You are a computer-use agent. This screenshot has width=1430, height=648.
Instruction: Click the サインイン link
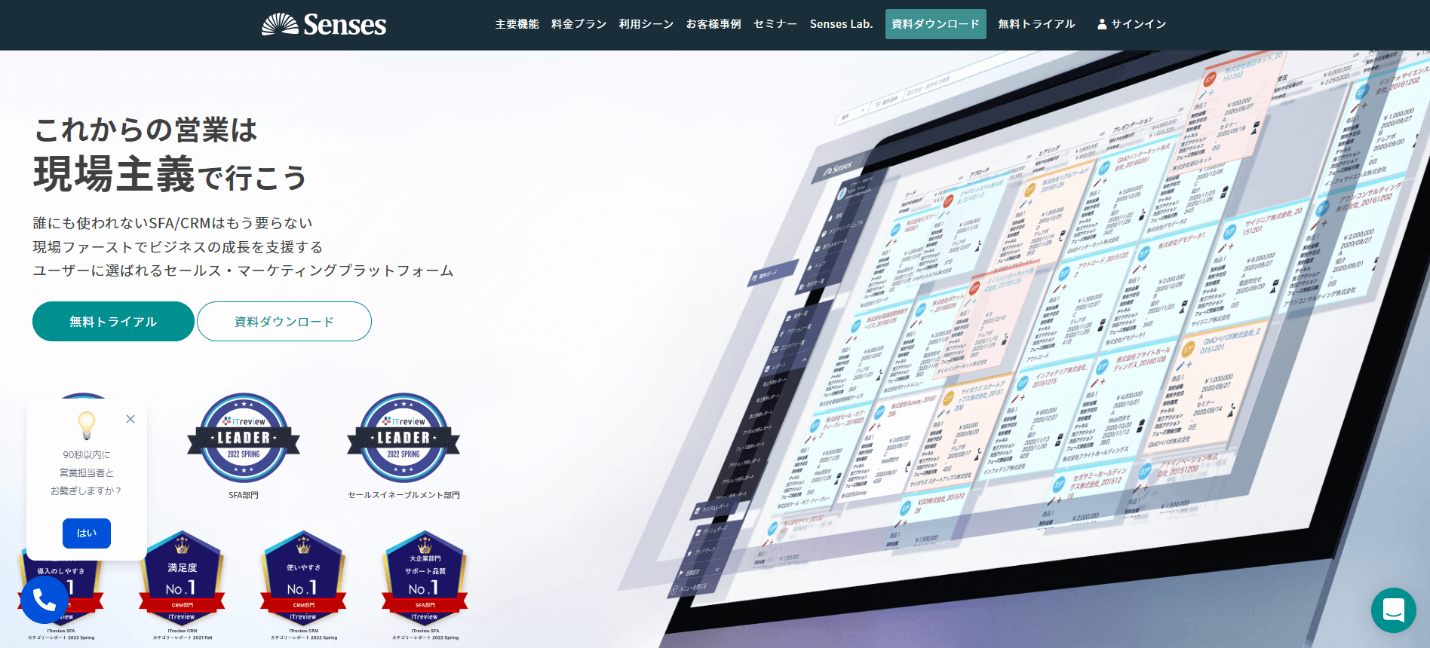click(x=1139, y=24)
